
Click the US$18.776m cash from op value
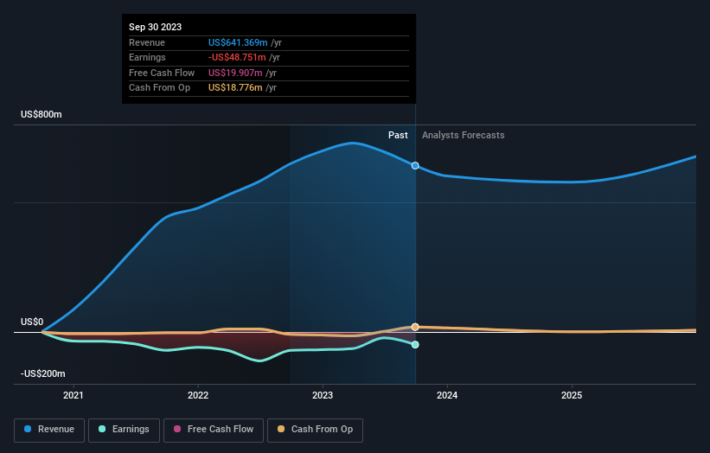[235, 88]
